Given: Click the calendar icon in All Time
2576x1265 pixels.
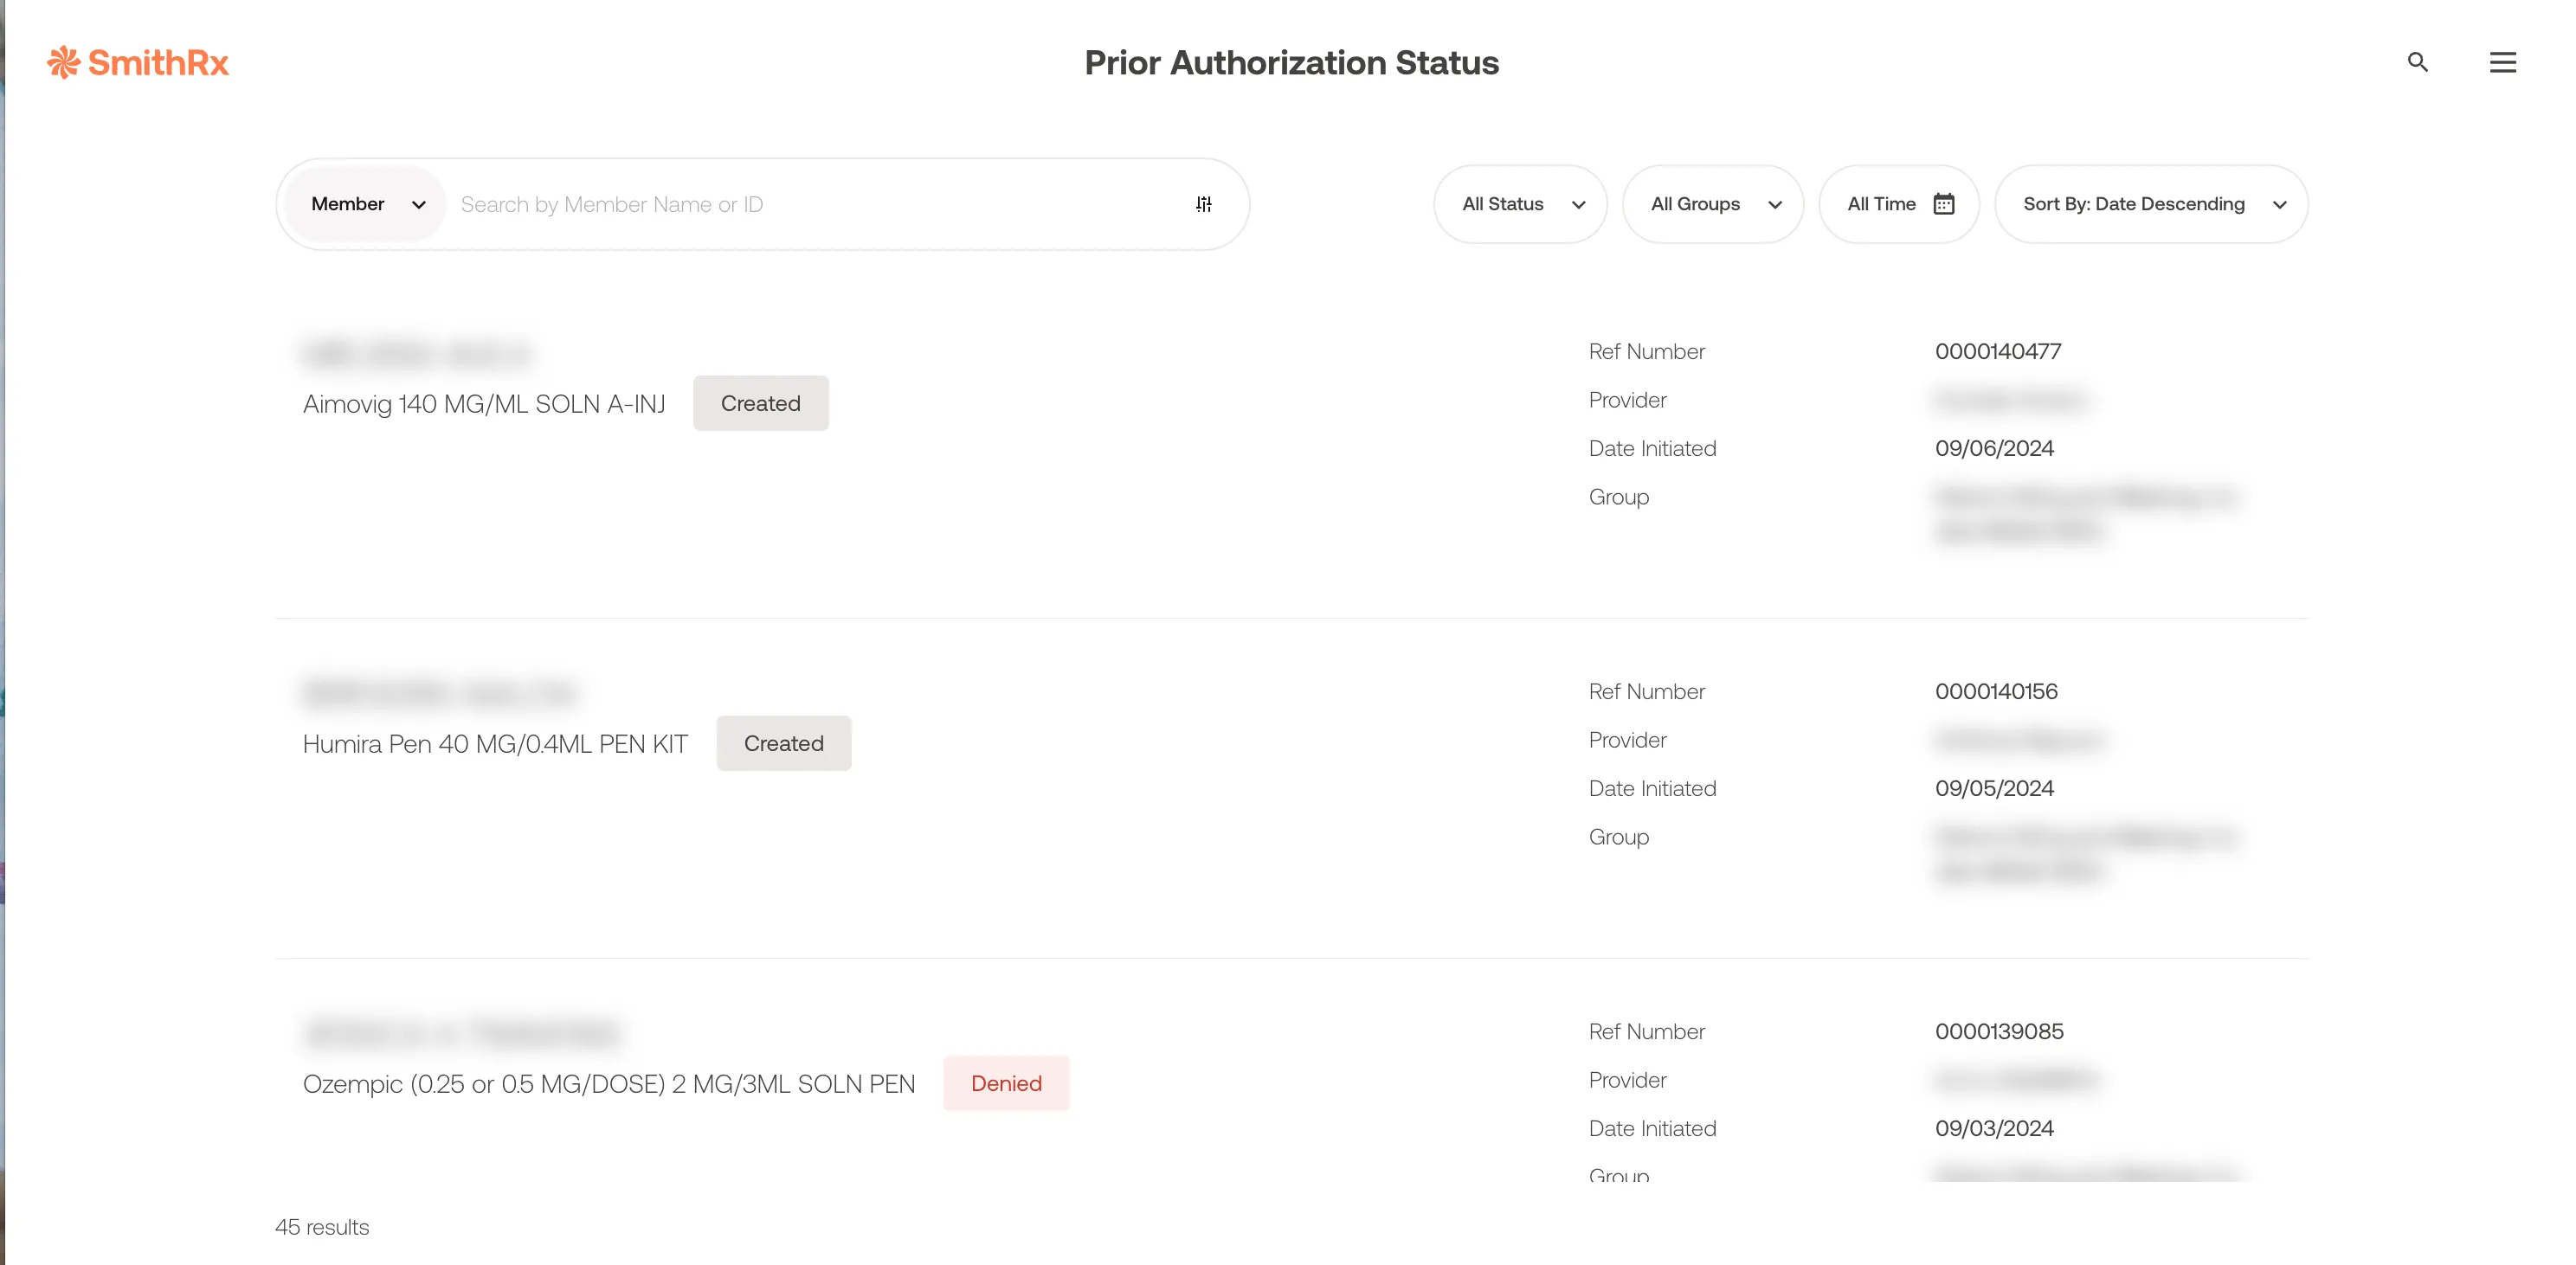Looking at the screenshot, I should pos(1943,204).
